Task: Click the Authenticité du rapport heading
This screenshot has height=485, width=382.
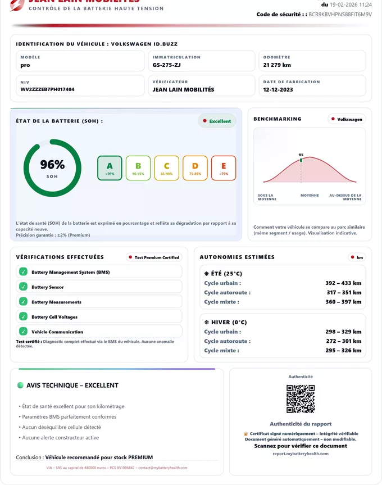Action: 301,424
